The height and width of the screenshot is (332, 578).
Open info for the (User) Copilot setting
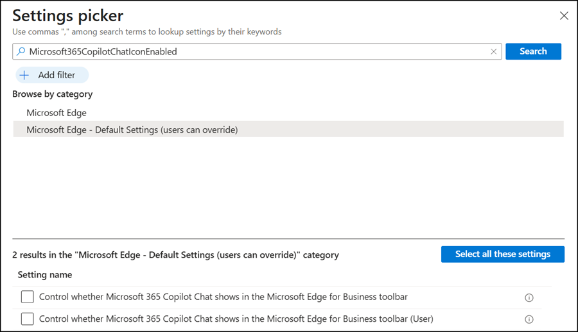[x=529, y=319]
